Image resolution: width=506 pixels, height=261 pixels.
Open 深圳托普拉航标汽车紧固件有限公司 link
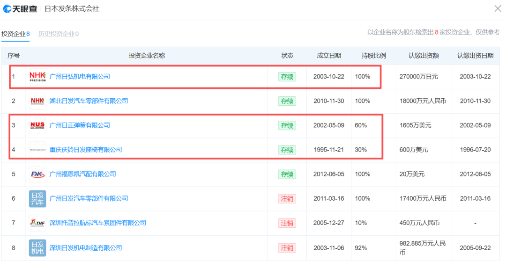click(98, 223)
